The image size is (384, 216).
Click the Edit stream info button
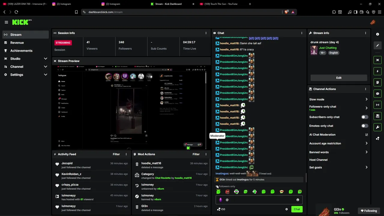click(x=339, y=78)
